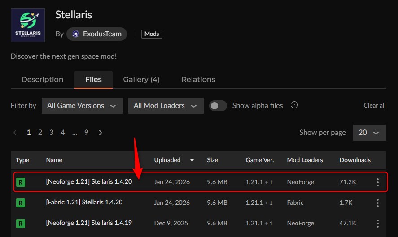Image resolution: width=398 pixels, height=237 pixels.
Task: Sort files by Uploaded column header
Action: click(167, 160)
